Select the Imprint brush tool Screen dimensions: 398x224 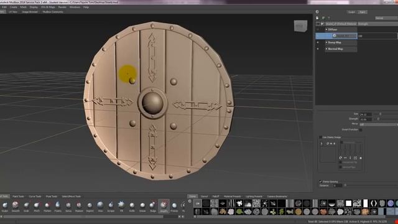90,205
